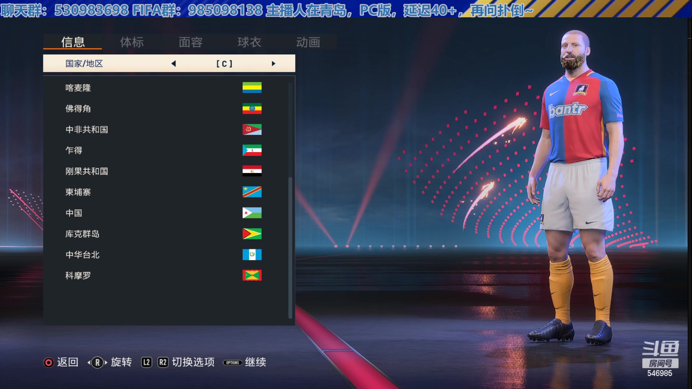Click the country list scrollbar thumb
This screenshot has width=692, height=389.
(290, 248)
